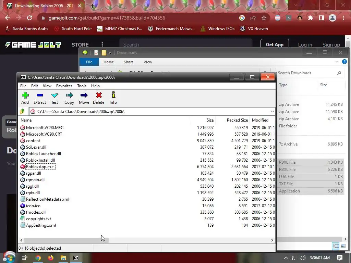351x263 pixels.
Task: Click the Delete toolbar icon
Action: tap(99, 95)
